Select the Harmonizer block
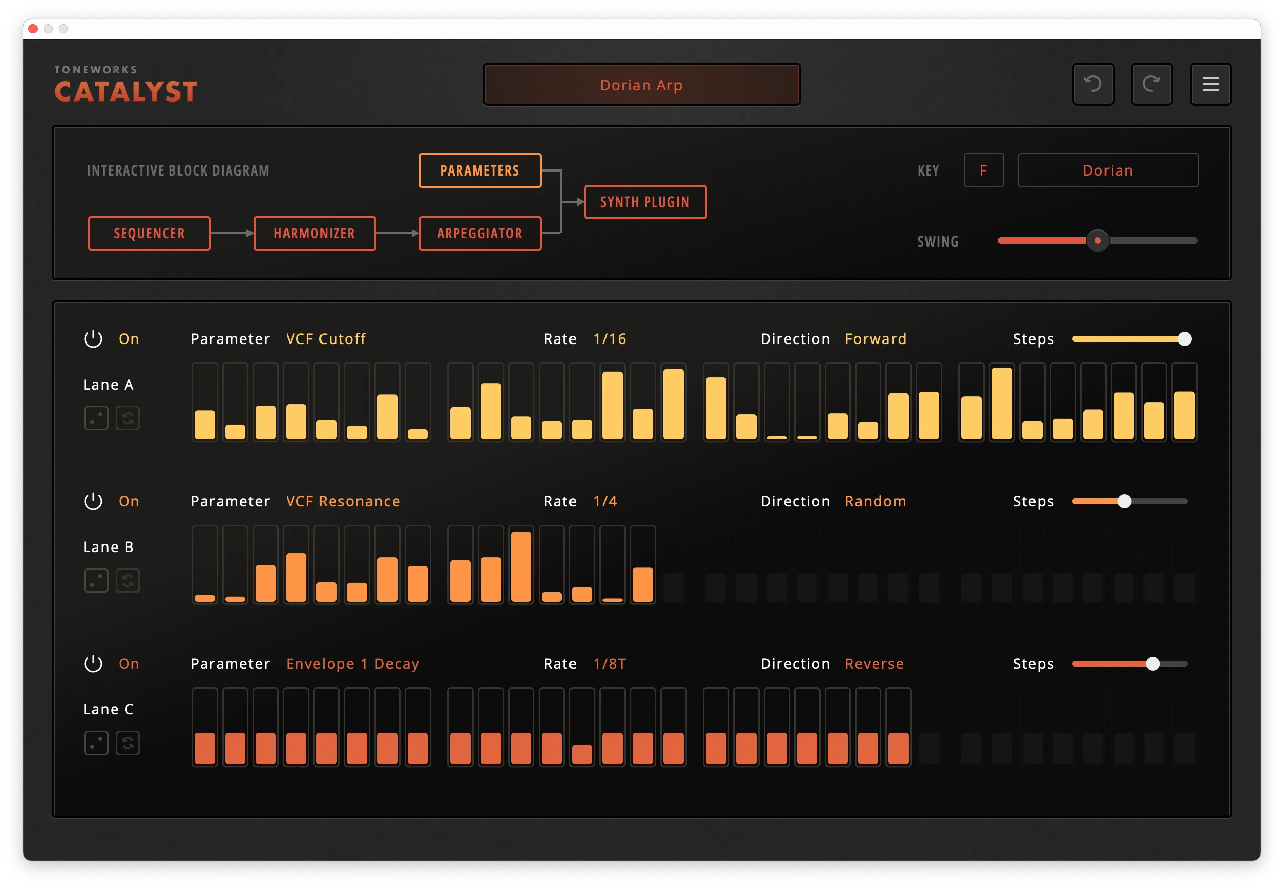 coord(314,233)
